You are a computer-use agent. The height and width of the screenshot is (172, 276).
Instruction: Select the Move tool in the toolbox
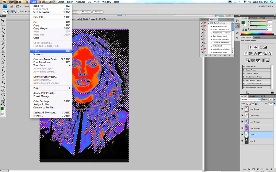3,21
